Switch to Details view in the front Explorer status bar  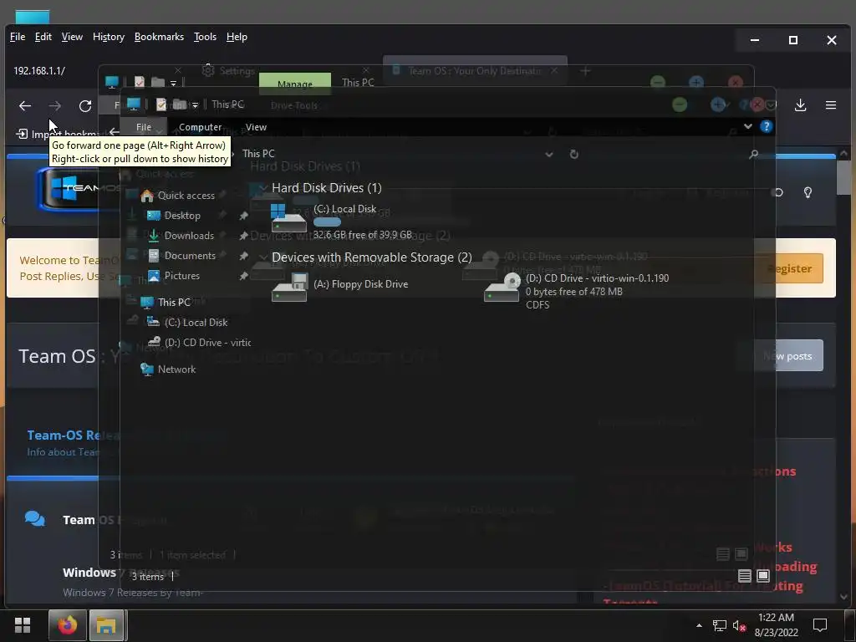(x=744, y=576)
